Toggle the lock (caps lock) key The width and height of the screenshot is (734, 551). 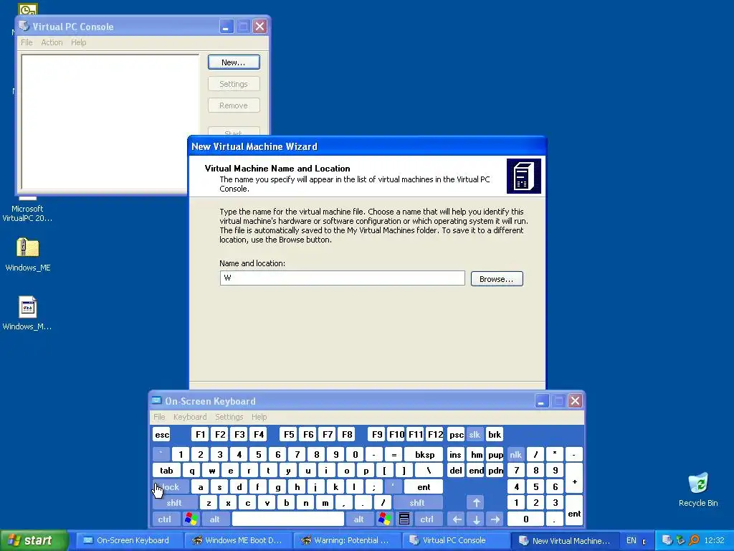click(171, 487)
